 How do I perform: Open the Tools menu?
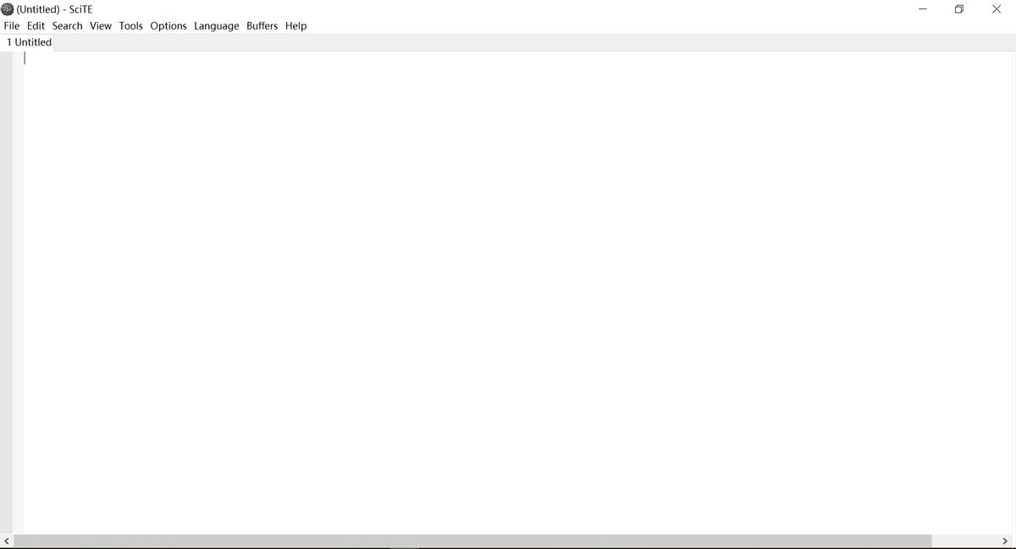(x=130, y=25)
